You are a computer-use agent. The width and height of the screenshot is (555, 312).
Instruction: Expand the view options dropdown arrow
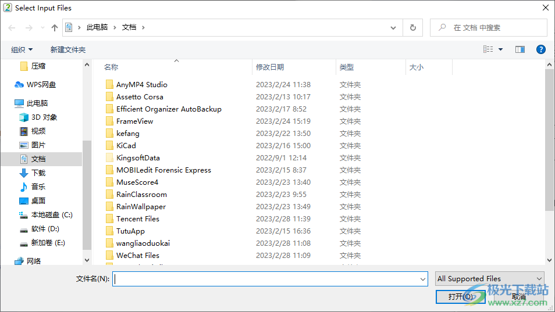pyautogui.click(x=500, y=49)
